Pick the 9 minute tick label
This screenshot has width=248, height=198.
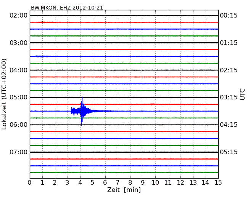(143, 182)
